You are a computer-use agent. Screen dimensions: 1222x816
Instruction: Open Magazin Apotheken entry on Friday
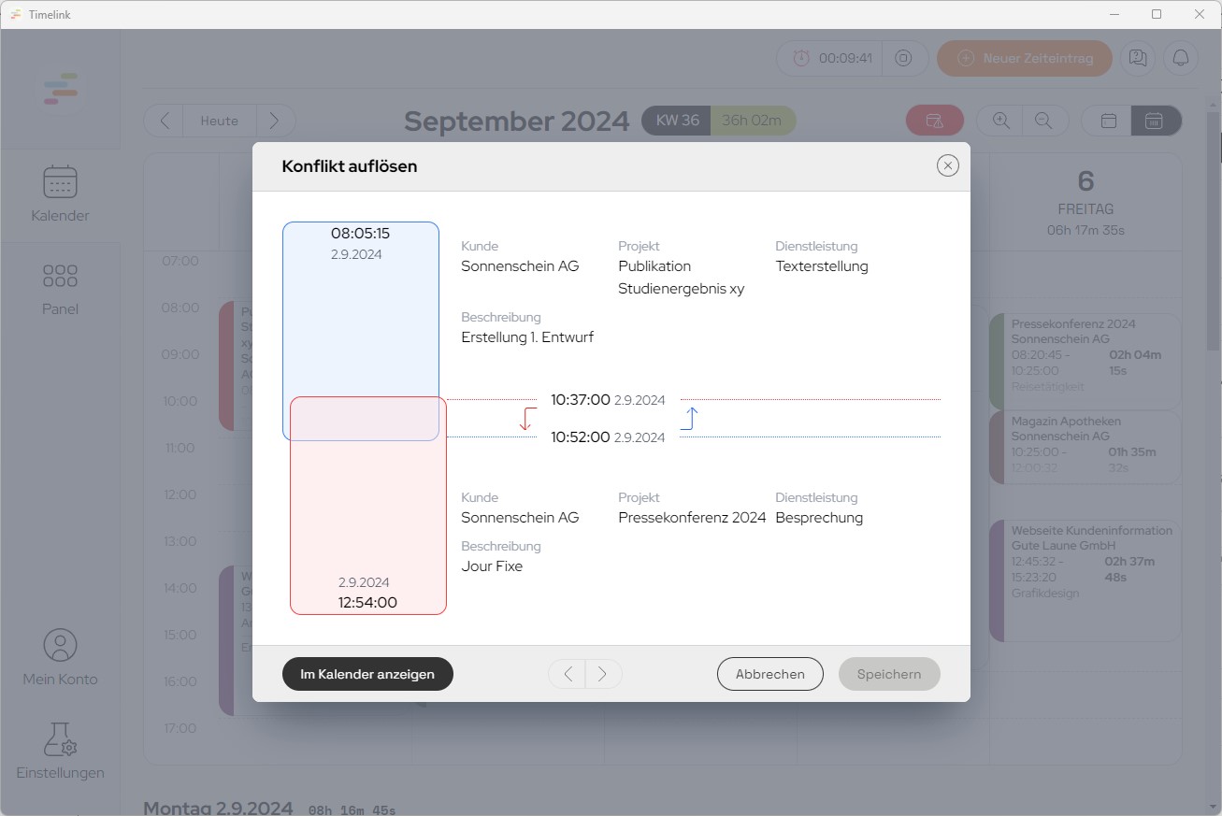pyautogui.click(x=1085, y=447)
